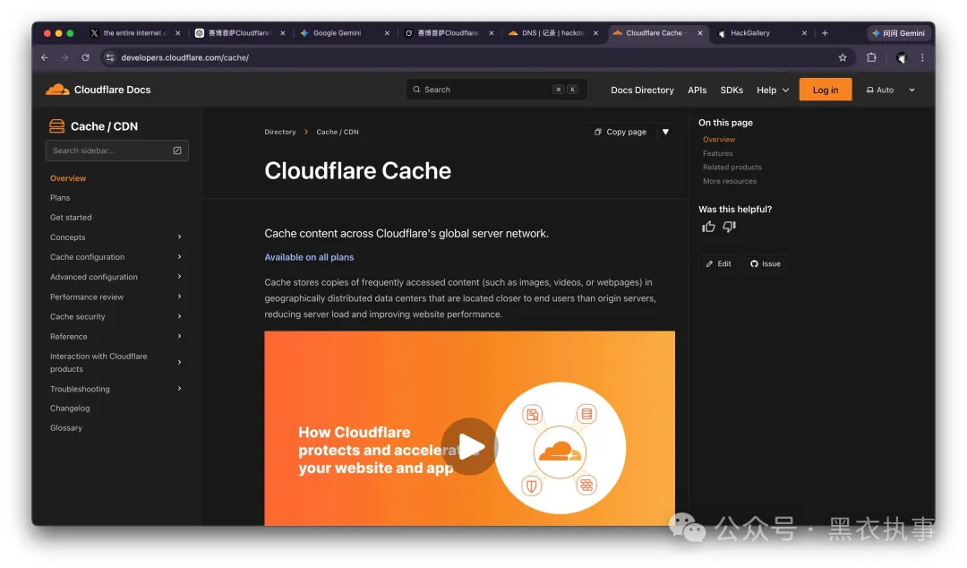Click the Log in button

pos(826,90)
